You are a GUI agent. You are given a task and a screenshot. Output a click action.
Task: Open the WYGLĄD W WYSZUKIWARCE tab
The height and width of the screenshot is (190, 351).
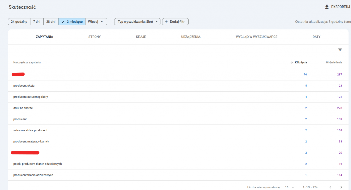[256, 37]
